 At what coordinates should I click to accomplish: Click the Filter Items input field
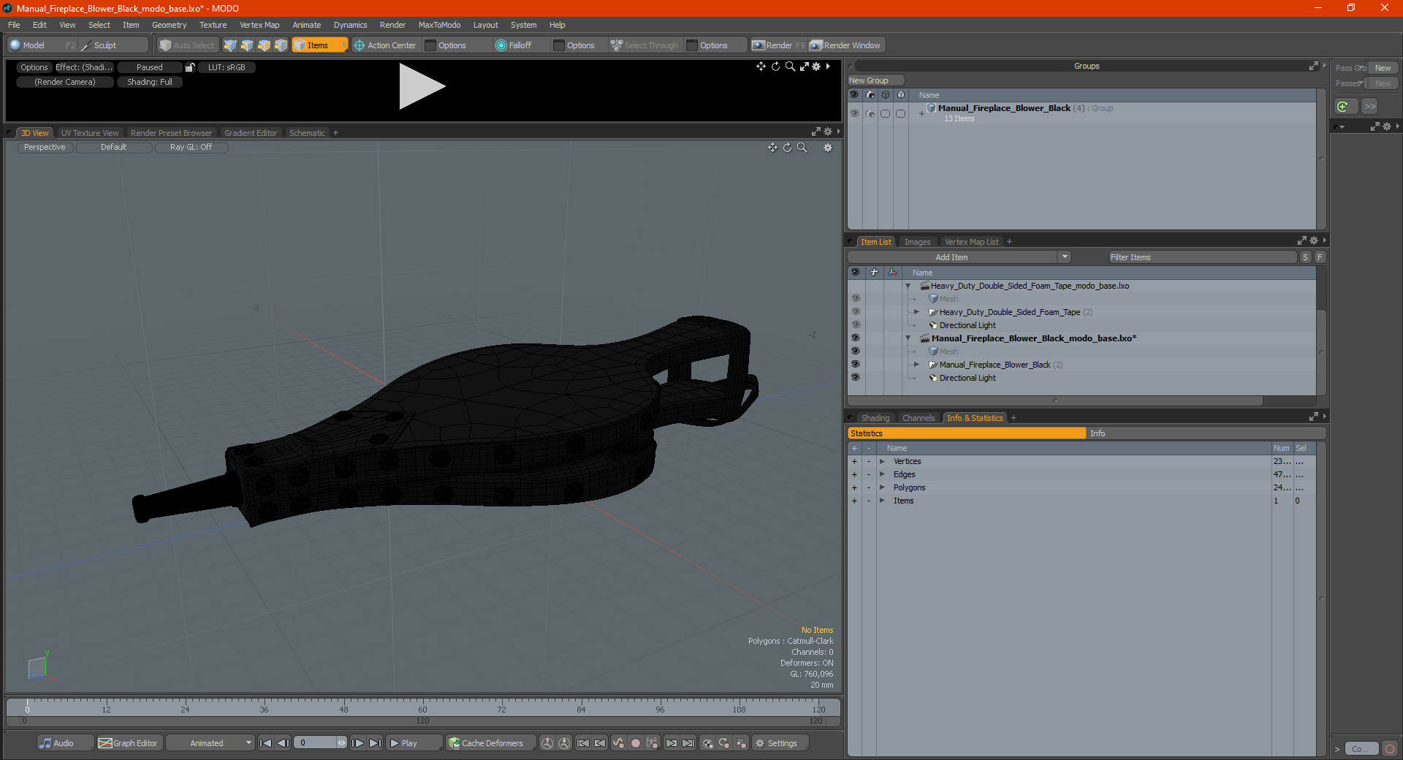[1202, 257]
